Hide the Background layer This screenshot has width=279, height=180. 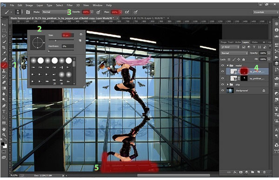click(222, 90)
